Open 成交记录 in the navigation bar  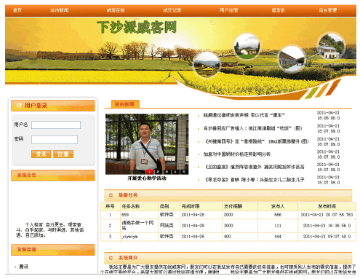[x=172, y=10]
